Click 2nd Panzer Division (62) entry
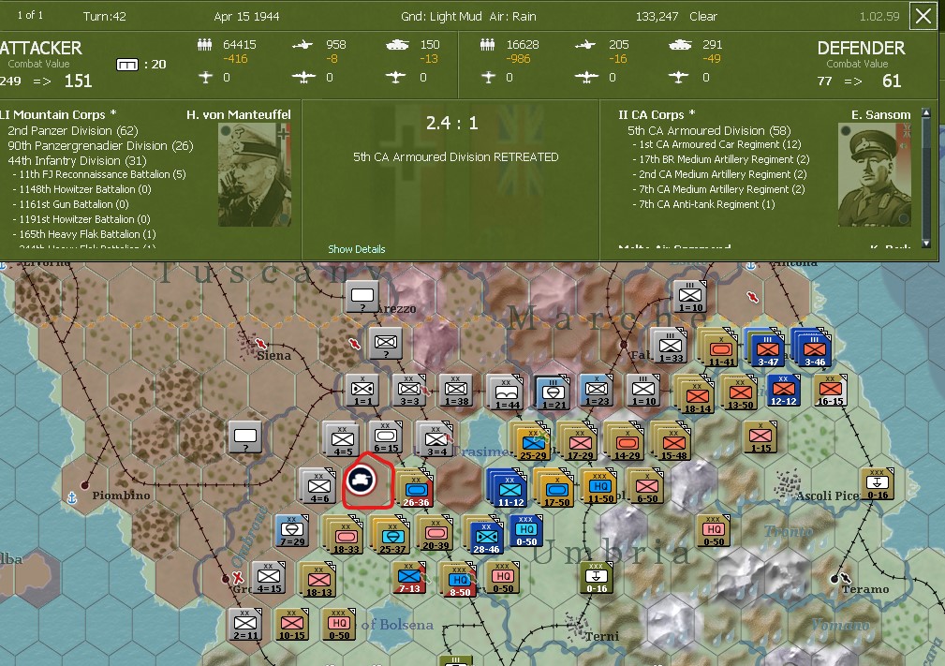The height and width of the screenshot is (666, 945). click(73, 131)
